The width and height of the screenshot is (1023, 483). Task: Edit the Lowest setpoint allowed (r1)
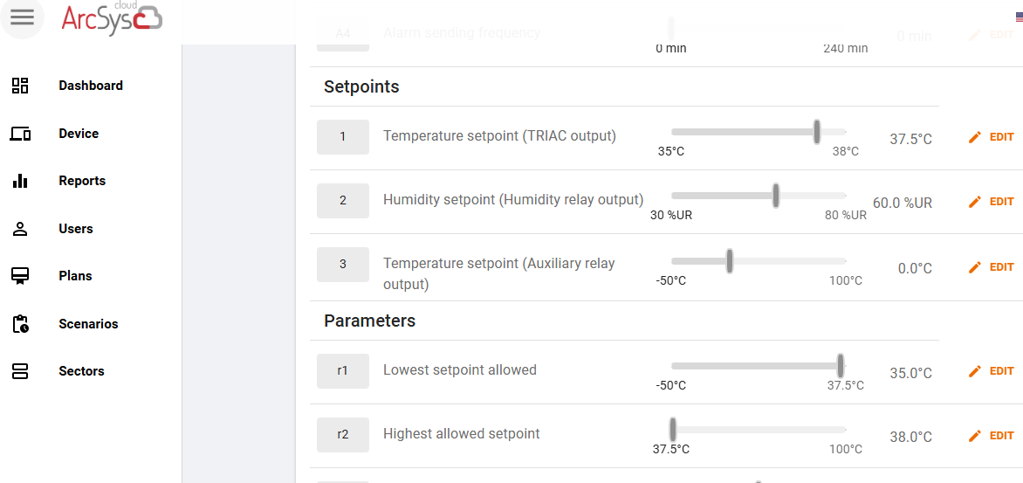pos(991,370)
